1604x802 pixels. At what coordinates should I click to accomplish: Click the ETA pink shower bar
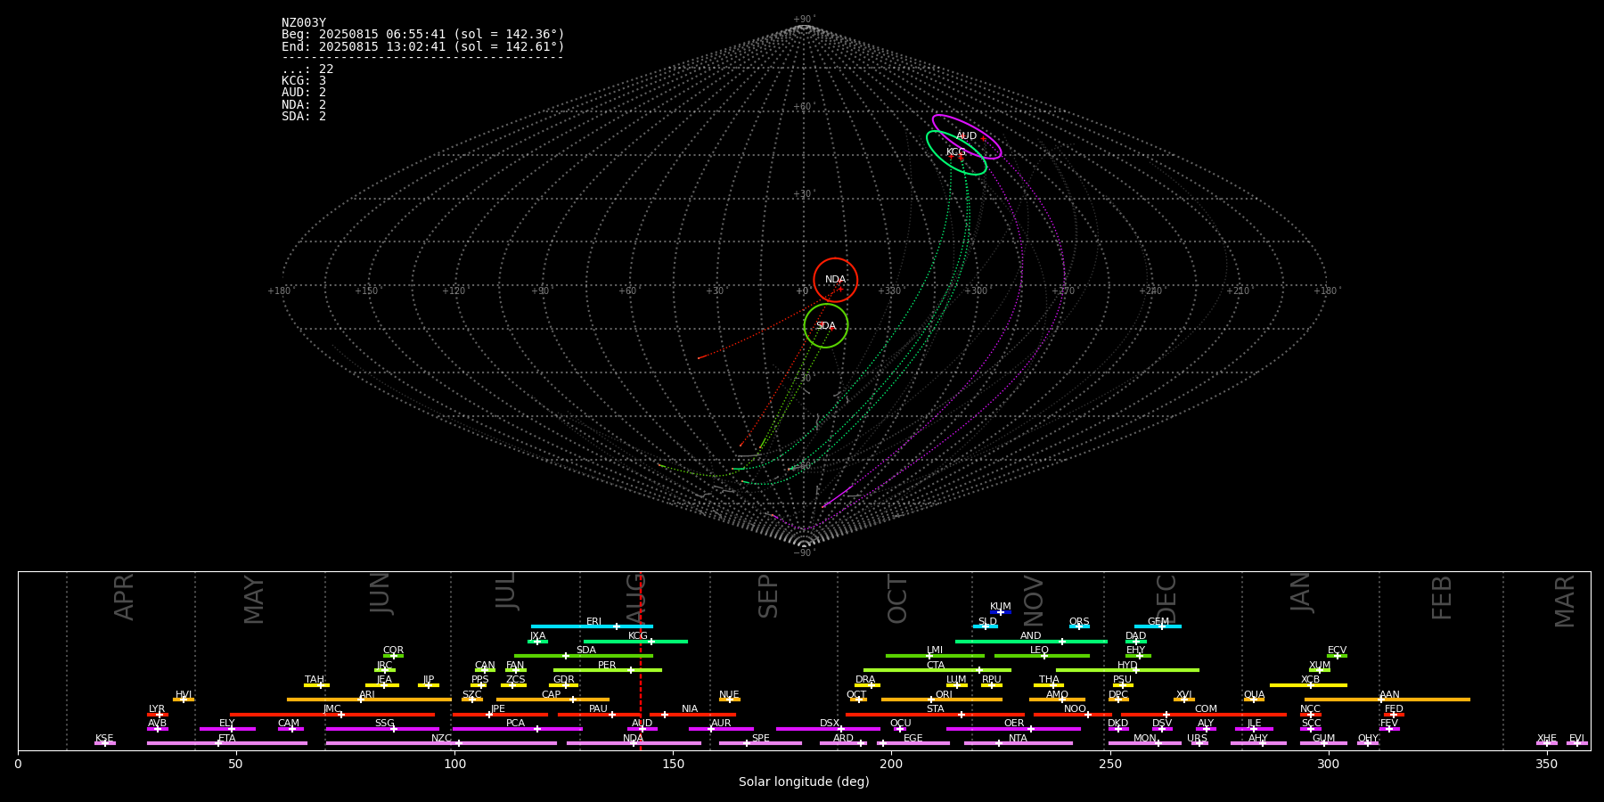[x=227, y=743]
